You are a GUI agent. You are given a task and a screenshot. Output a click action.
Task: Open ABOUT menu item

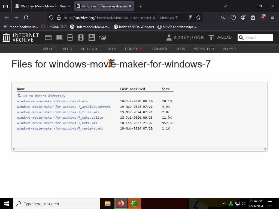point(48,49)
